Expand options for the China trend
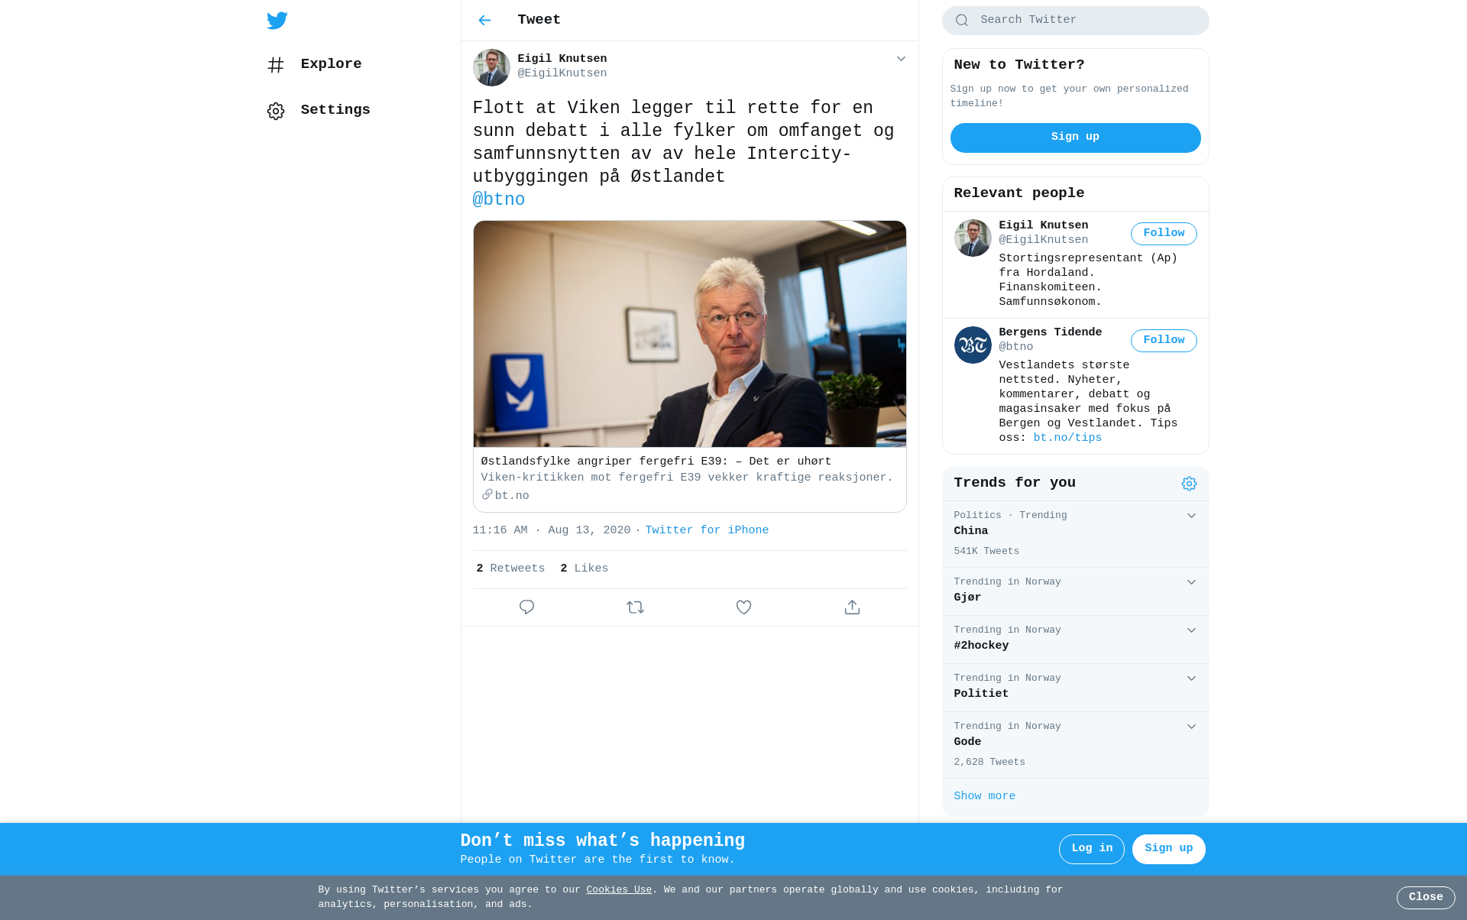Image resolution: width=1467 pixels, height=920 pixels. (1191, 516)
